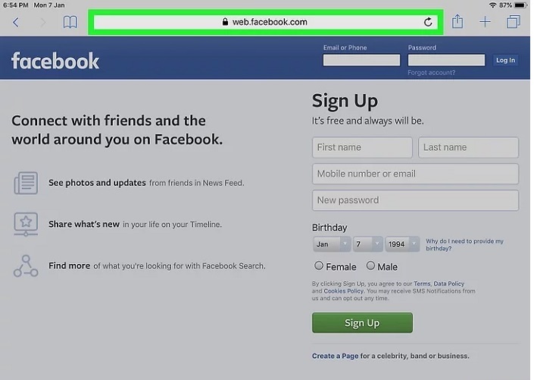Click the search graph icon beside Find more

pyautogui.click(x=26, y=265)
